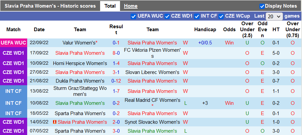The width and height of the screenshot is (302, 135).
Task: Open the Slovan Liberec Women's team link
Action: coord(152,72)
